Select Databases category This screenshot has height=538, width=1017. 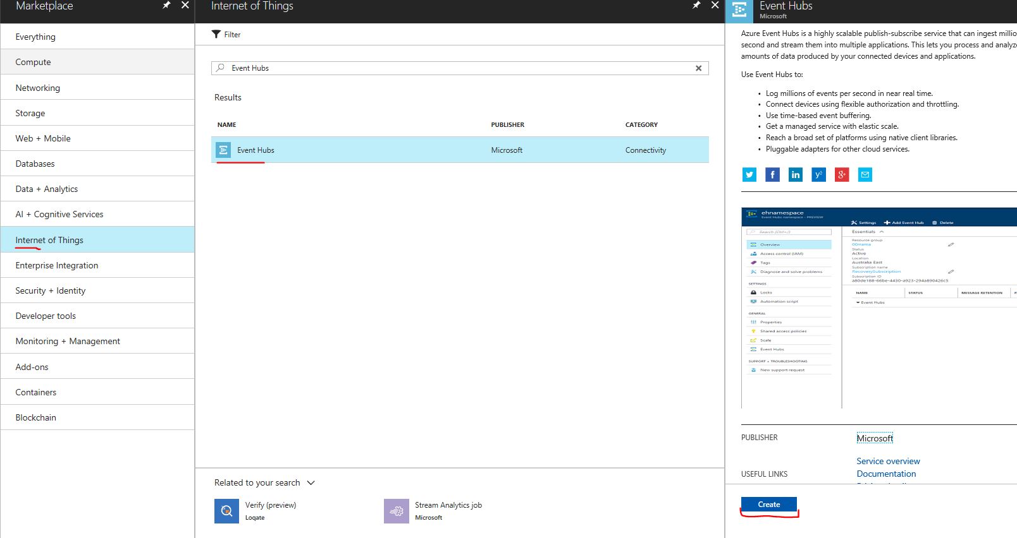pos(97,164)
